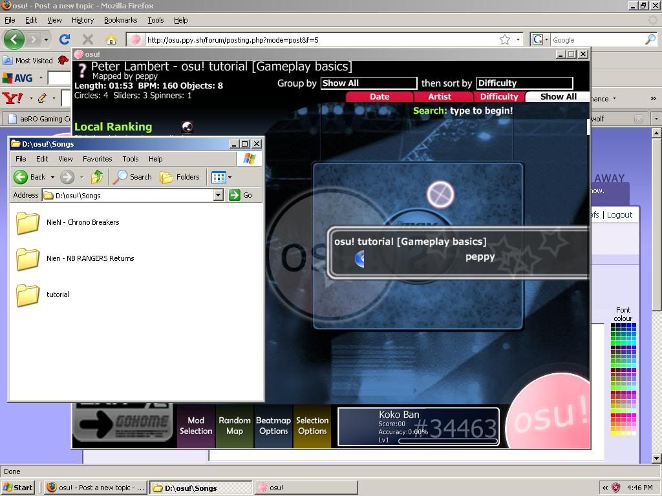Select the Artist tab in osu!
Image resolution: width=662 pixels, height=496 pixels.
[x=439, y=97]
